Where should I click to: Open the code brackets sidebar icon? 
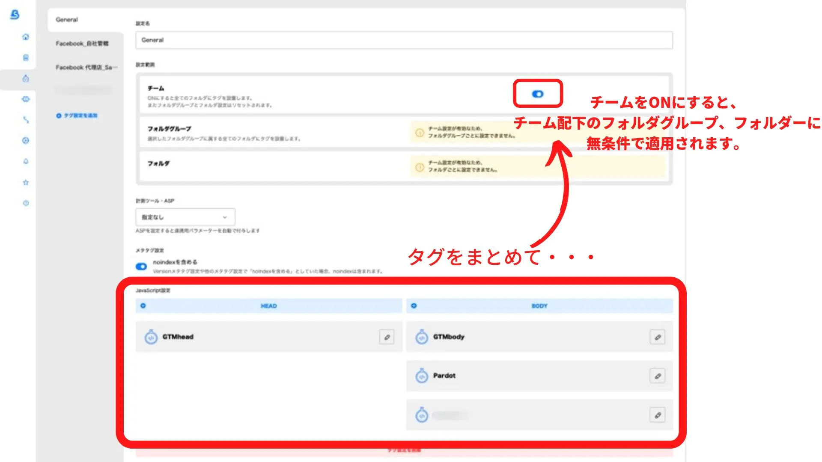[x=26, y=99]
